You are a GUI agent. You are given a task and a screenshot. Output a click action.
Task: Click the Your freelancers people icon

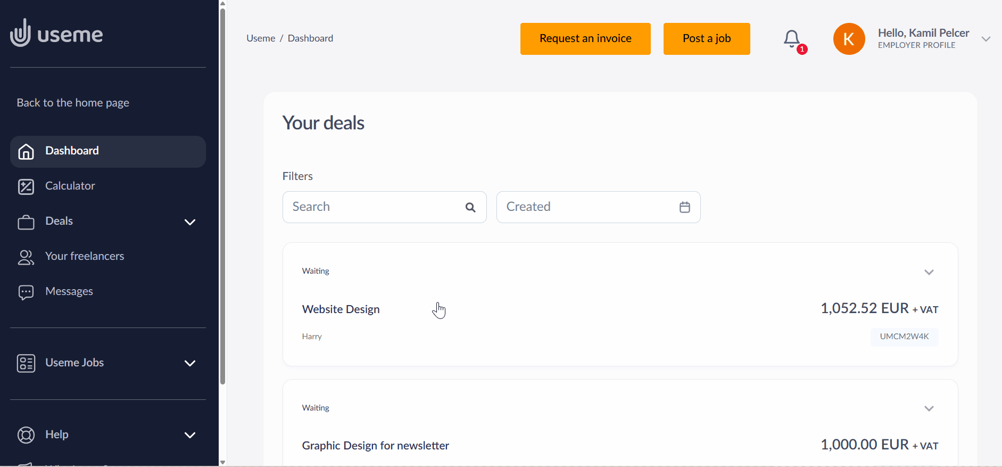point(26,257)
